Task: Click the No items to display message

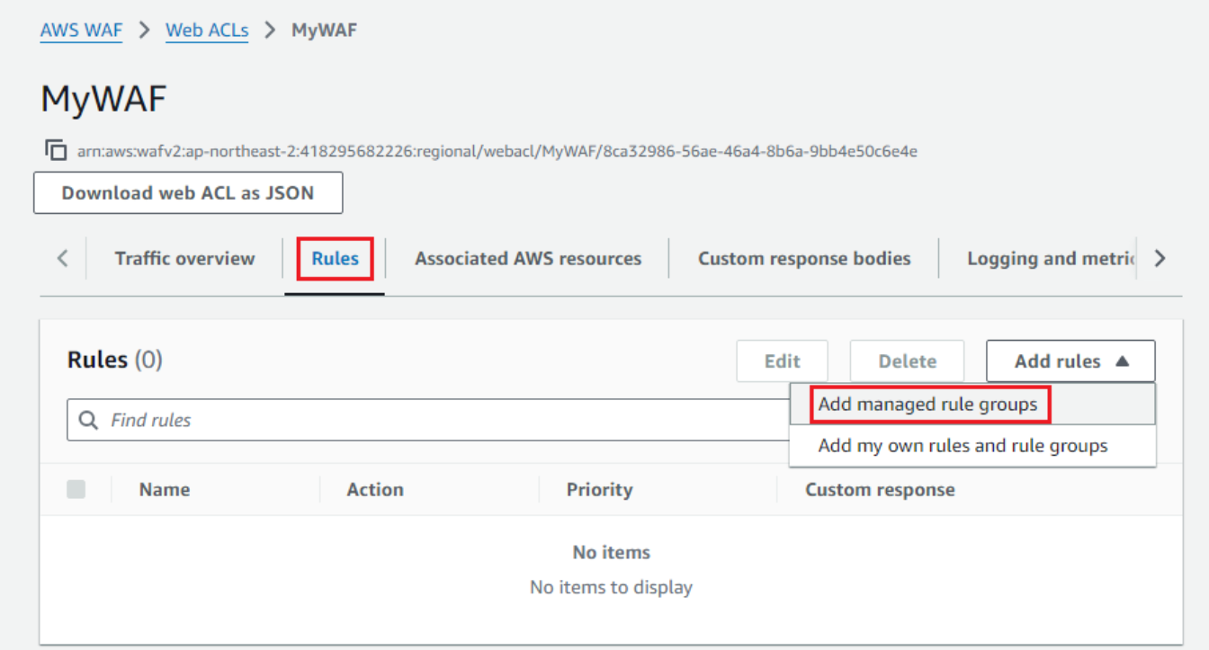Action: 611,588
